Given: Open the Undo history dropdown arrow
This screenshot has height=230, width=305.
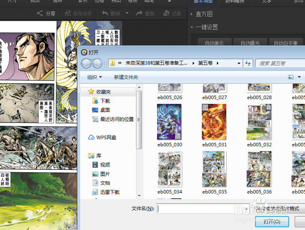Looking at the screenshot, I should point(127,13).
